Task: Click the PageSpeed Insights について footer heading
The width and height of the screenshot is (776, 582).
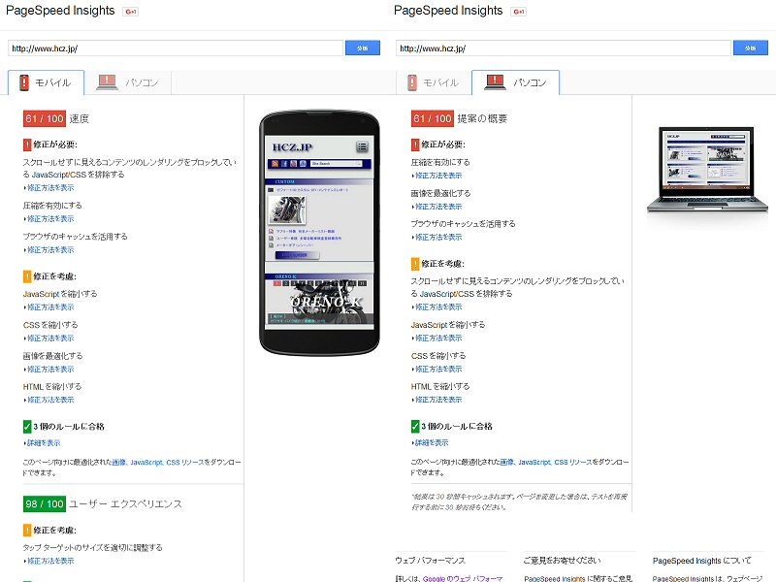Action: point(701,561)
